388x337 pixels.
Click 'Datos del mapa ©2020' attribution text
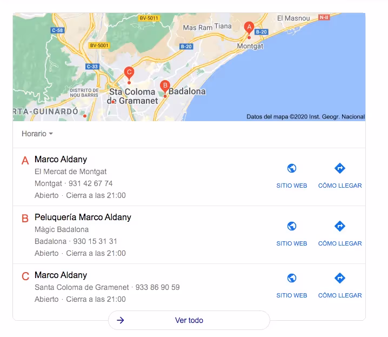tap(306, 117)
